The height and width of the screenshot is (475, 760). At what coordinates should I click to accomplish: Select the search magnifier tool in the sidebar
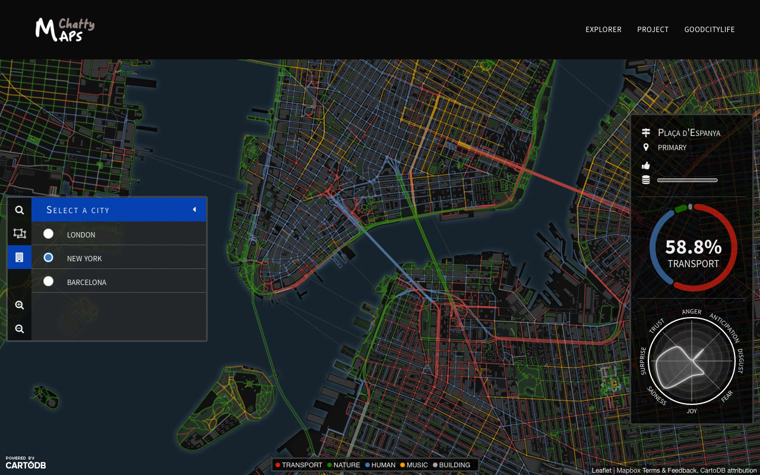(x=19, y=210)
